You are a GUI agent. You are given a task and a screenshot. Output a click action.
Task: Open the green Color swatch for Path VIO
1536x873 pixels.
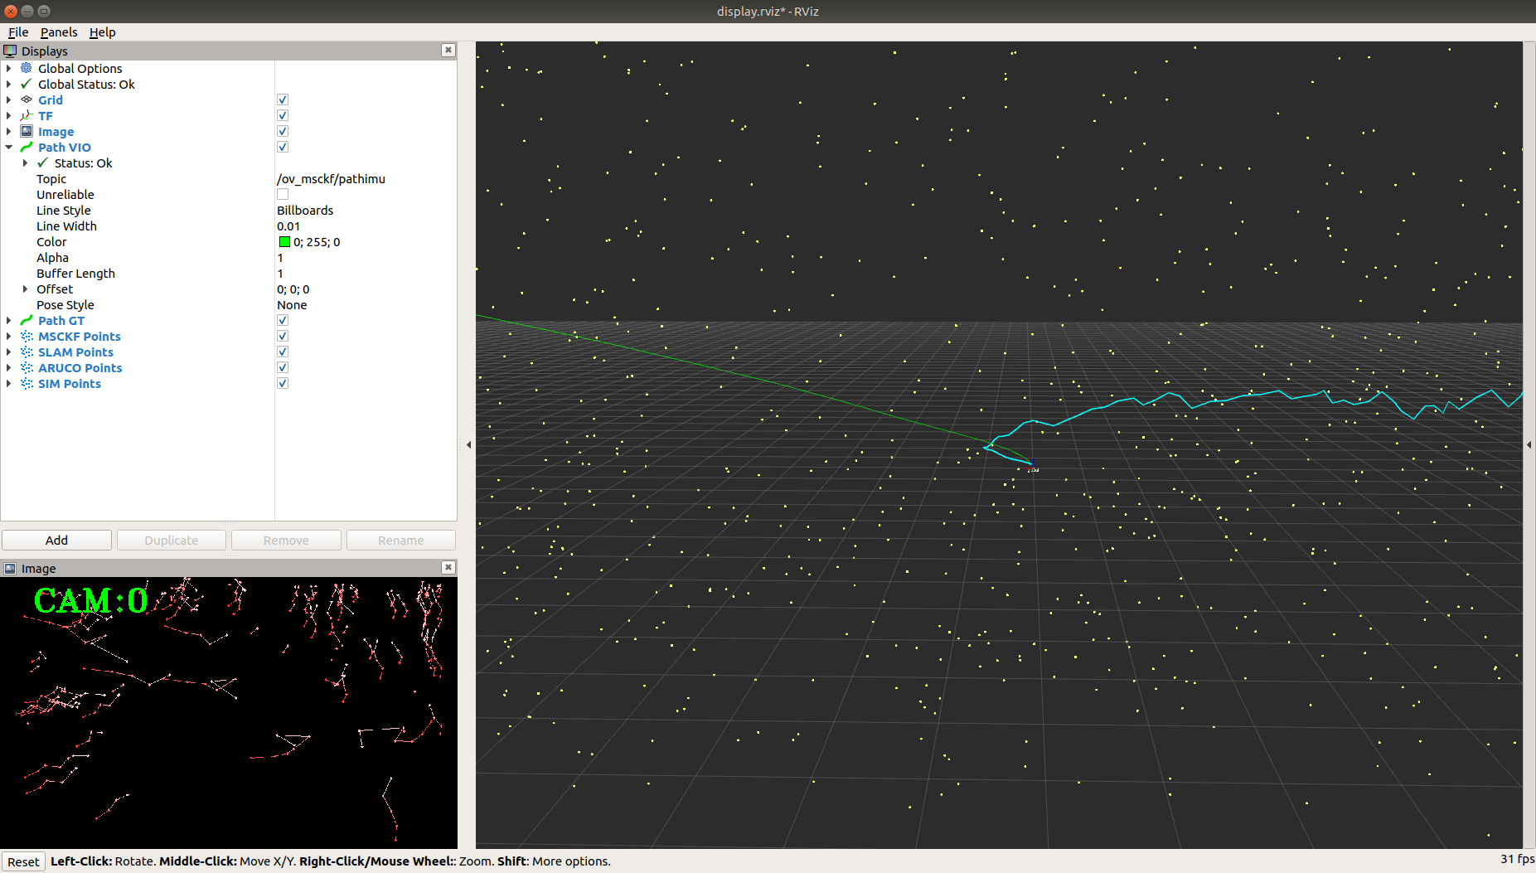coord(284,241)
